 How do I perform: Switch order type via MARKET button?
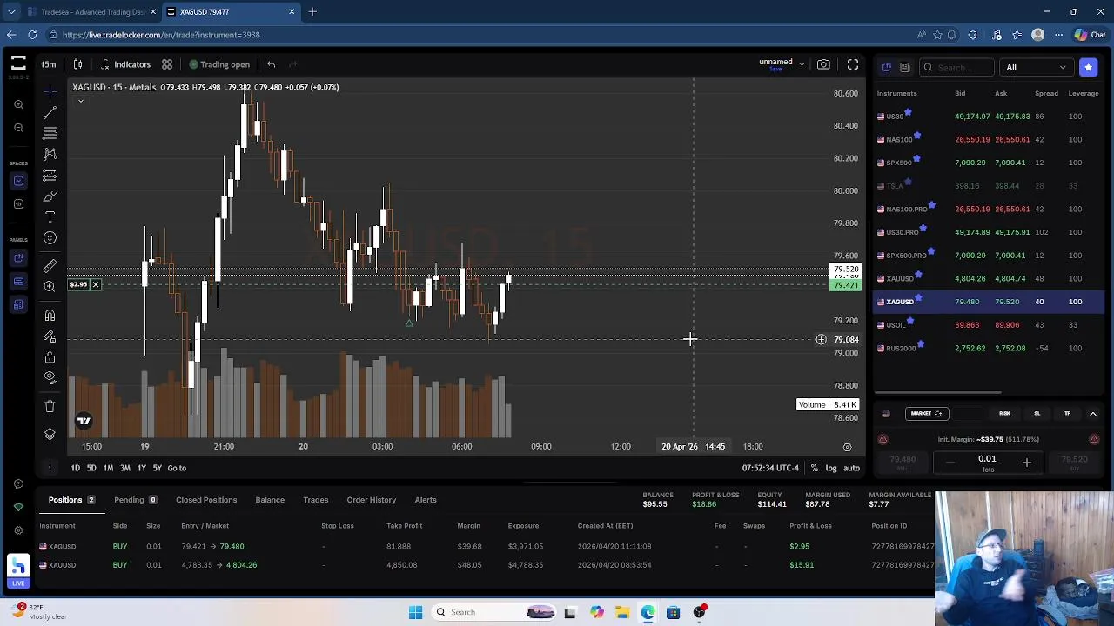pyautogui.click(x=925, y=414)
